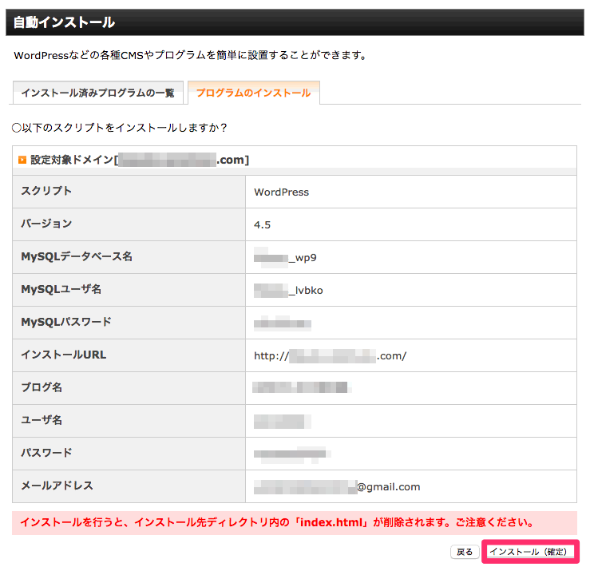This screenshot has width=594, height=567.
Task: Switch to インストール済みプログラムの一覧 tab
Action: pyautogui.click(x=97, y=93)
